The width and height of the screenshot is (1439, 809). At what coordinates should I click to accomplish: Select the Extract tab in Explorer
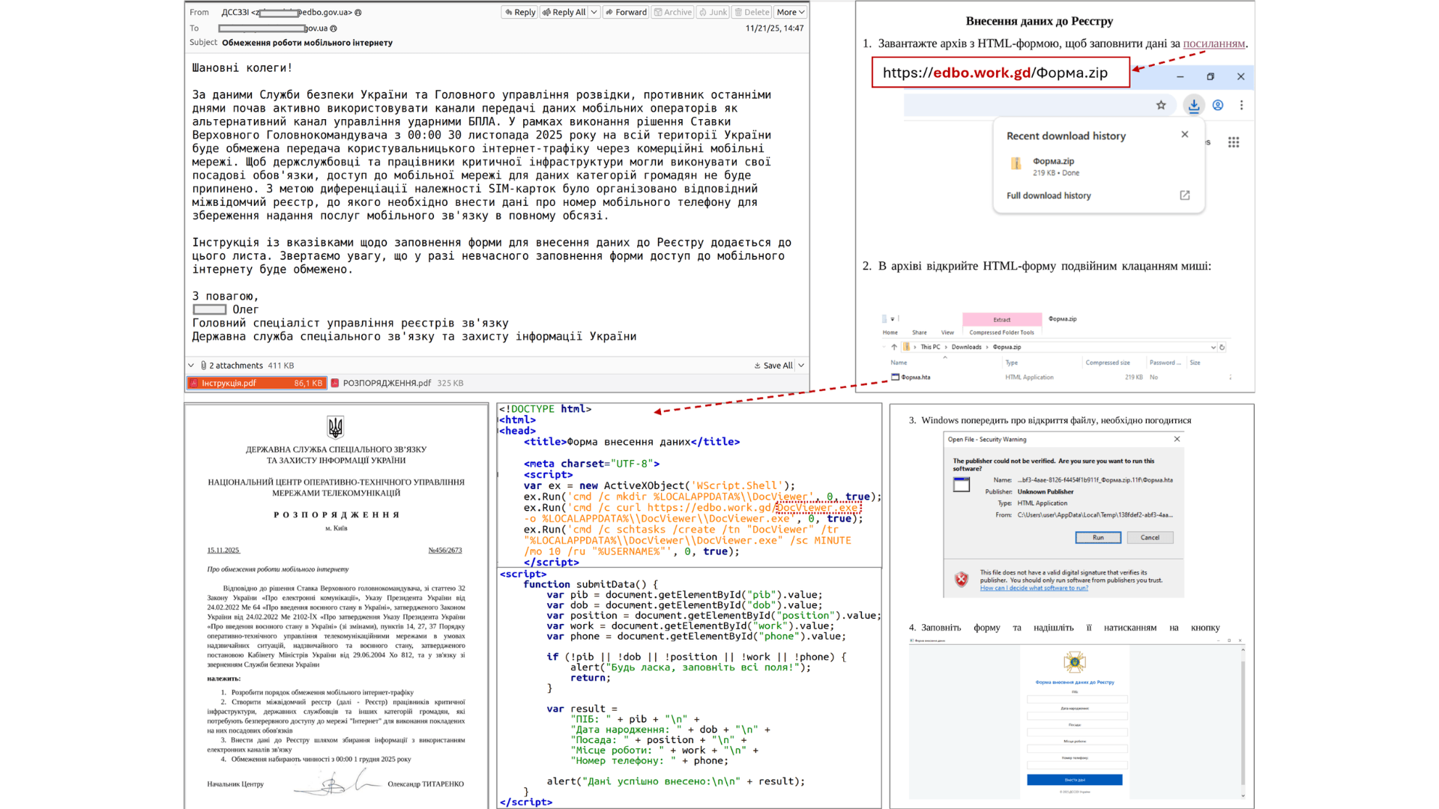(1001, 319)
